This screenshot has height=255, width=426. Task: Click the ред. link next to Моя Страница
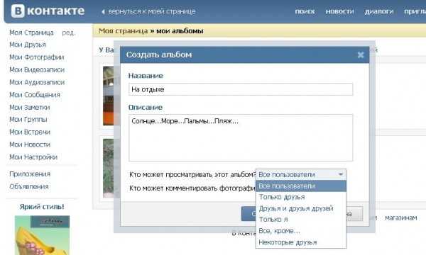pos(68,33)
